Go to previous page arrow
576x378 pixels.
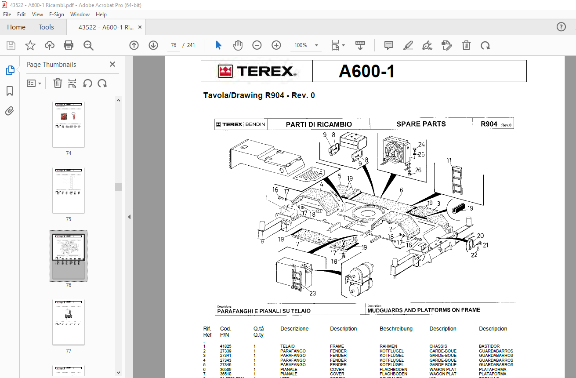coord(134,45)
